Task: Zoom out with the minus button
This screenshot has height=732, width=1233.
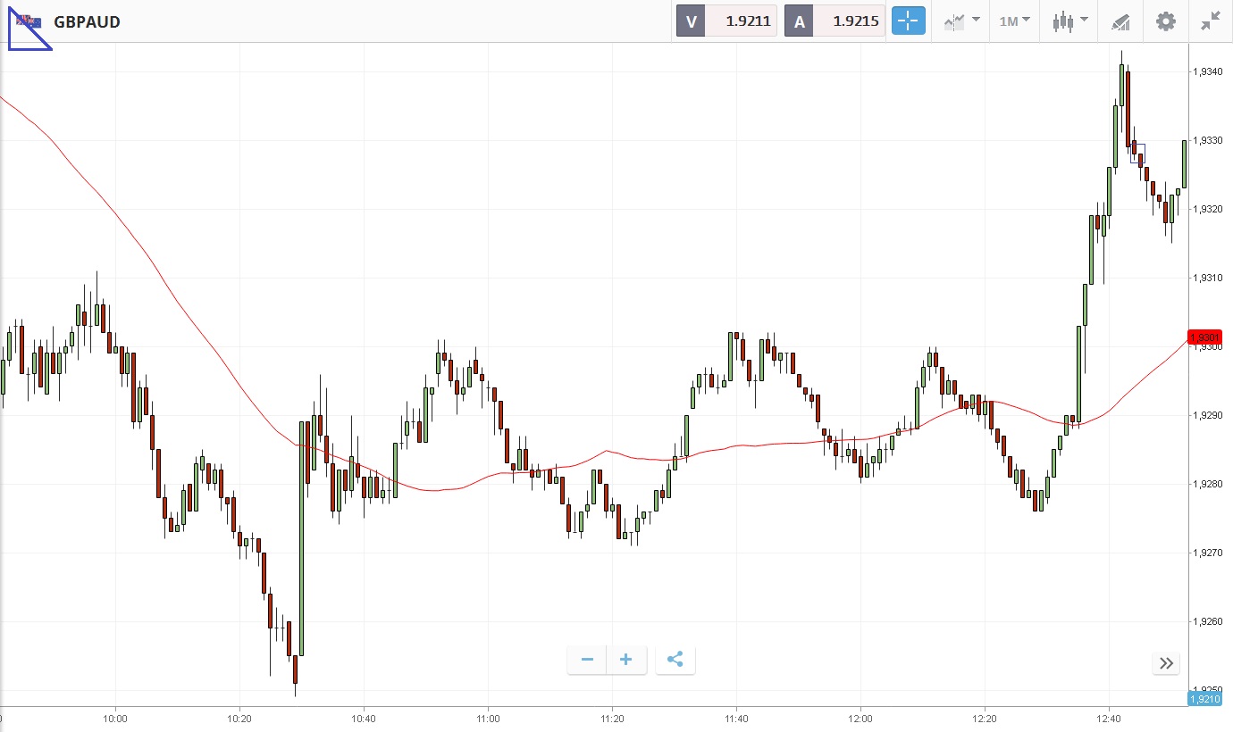Action: (x=587, y=660)
